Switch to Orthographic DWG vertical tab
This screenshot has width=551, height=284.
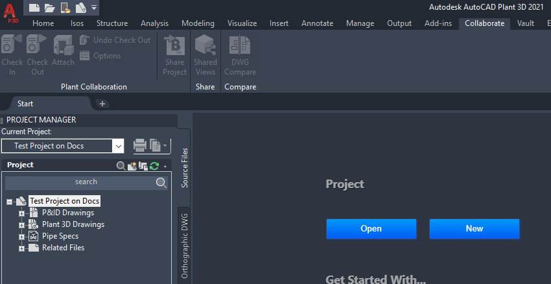[x=185, y=246]
